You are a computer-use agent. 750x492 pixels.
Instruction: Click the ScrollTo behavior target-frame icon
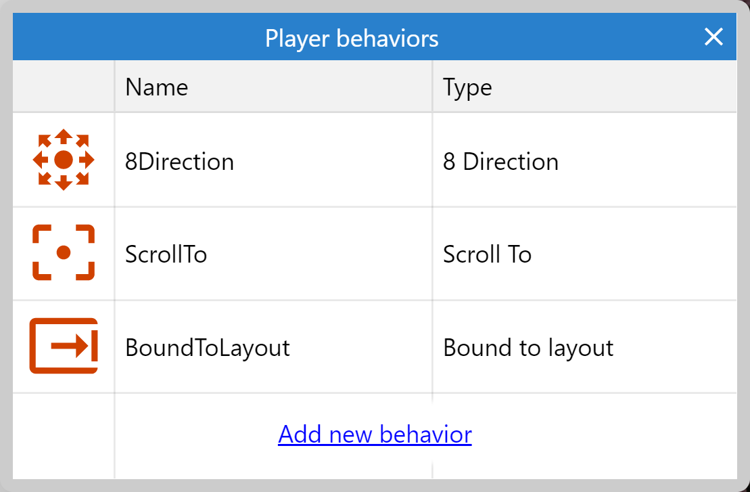tap(64, 252)
